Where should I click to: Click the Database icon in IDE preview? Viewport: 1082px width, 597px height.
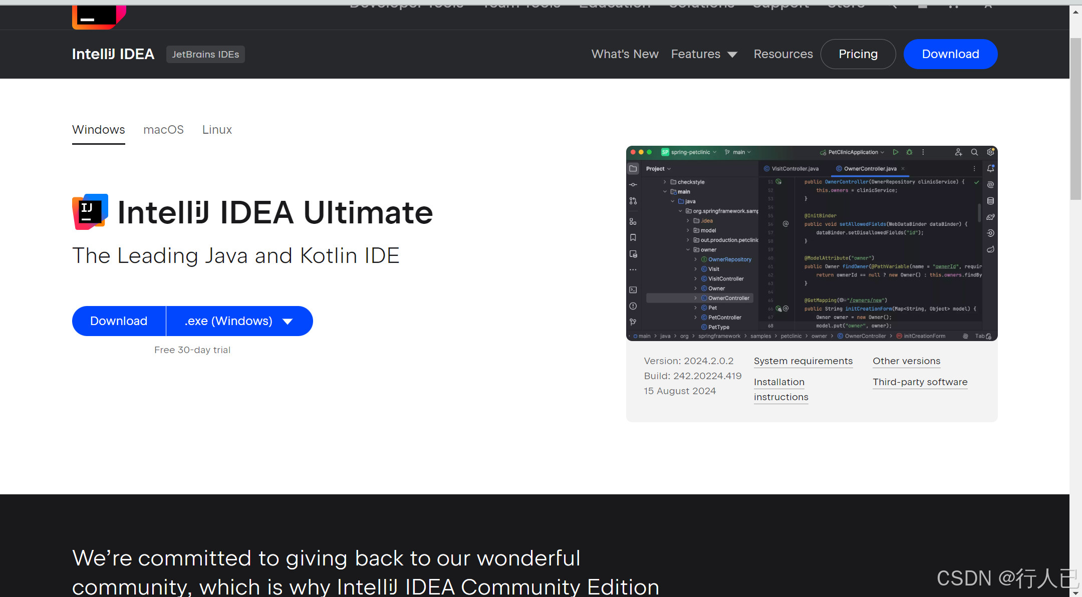point(990,201)
